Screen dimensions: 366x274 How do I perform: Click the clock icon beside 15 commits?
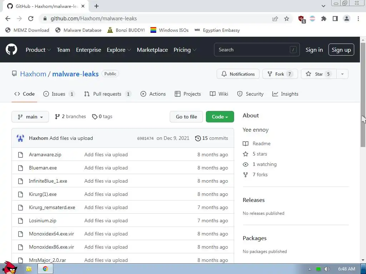coord(198,138)
